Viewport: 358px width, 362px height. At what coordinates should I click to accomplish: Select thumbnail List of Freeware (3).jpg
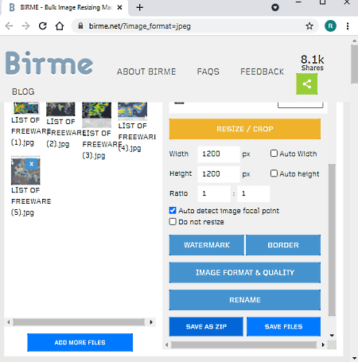pos(96,115)
